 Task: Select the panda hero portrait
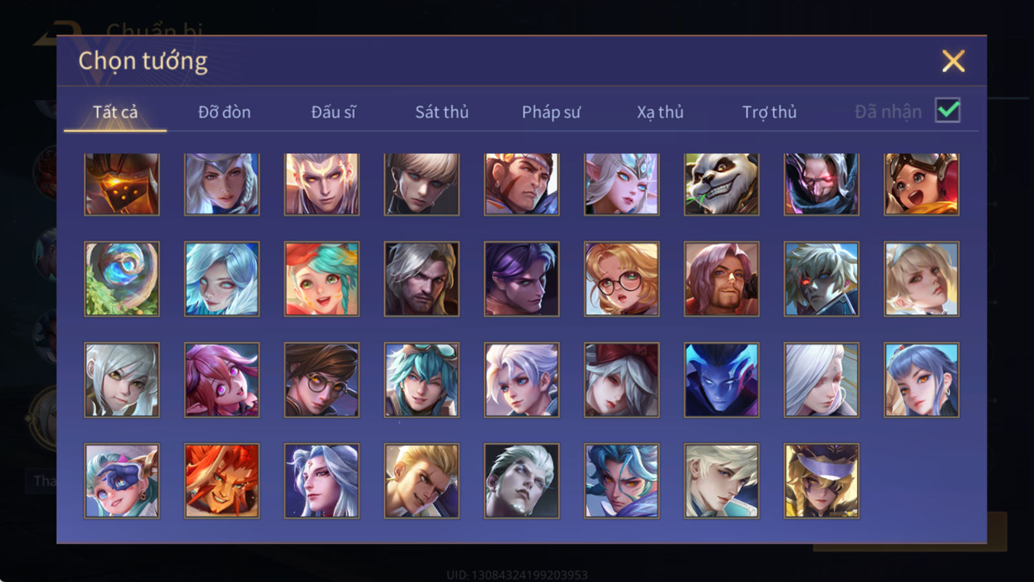[721, 184]
